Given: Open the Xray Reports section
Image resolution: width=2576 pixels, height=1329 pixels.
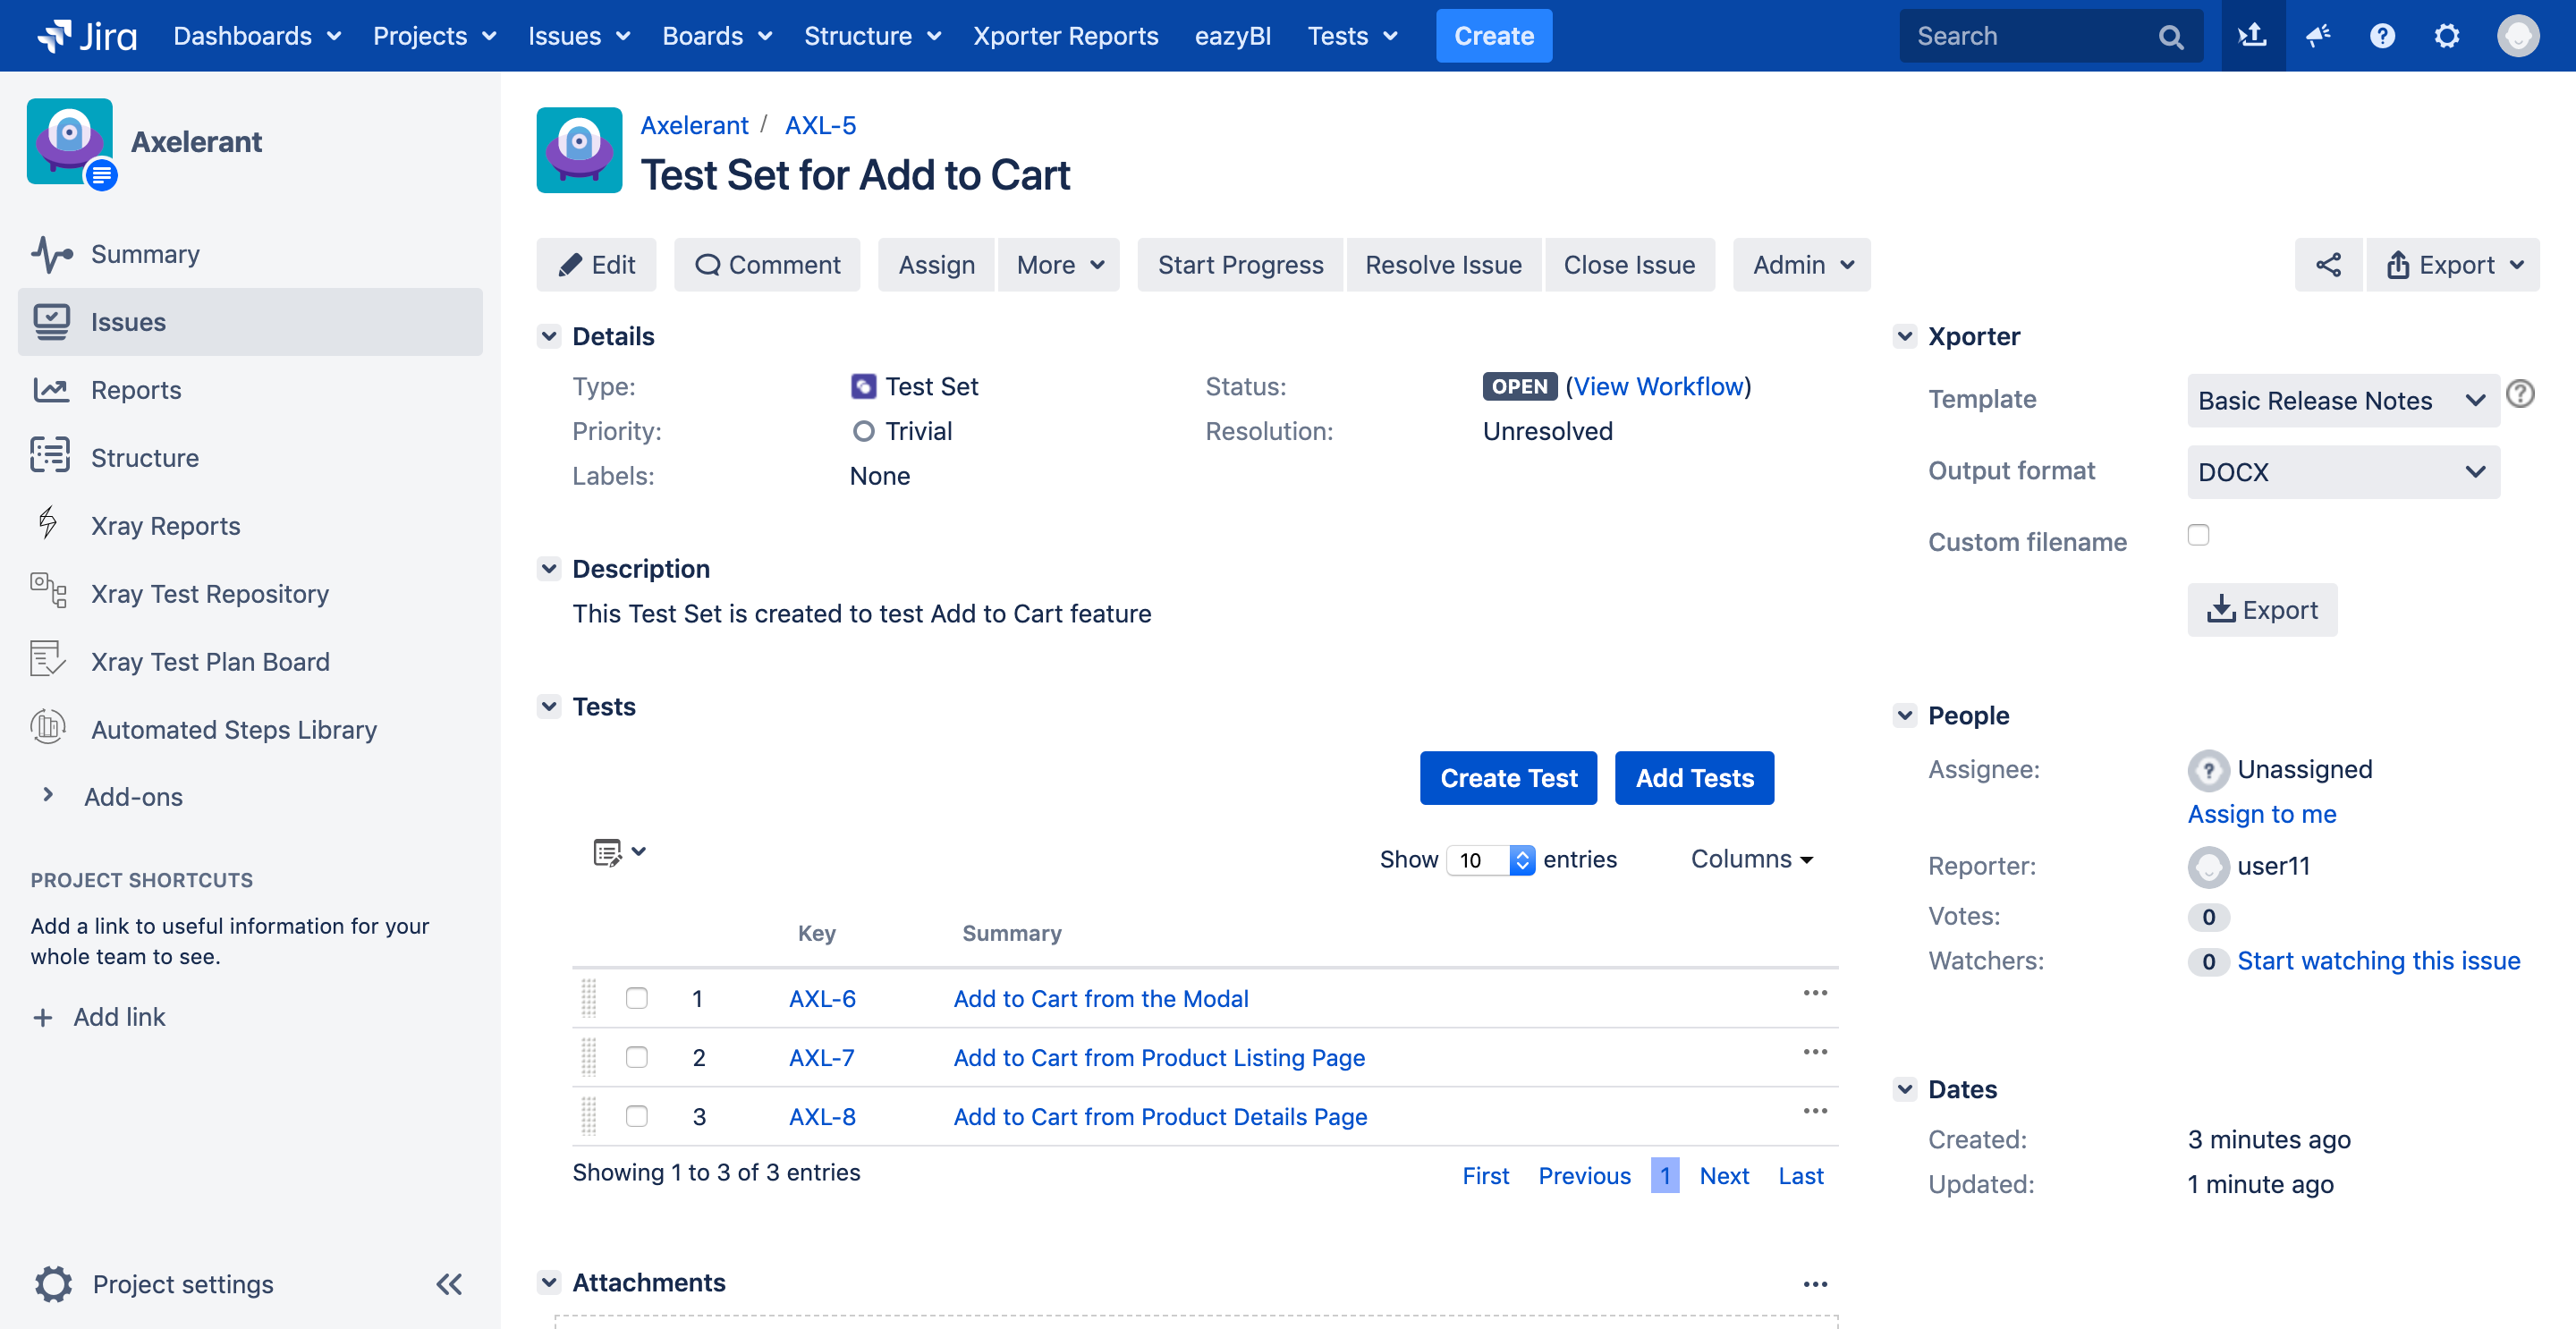Looking at the screenshot, I should coord(166,525).
